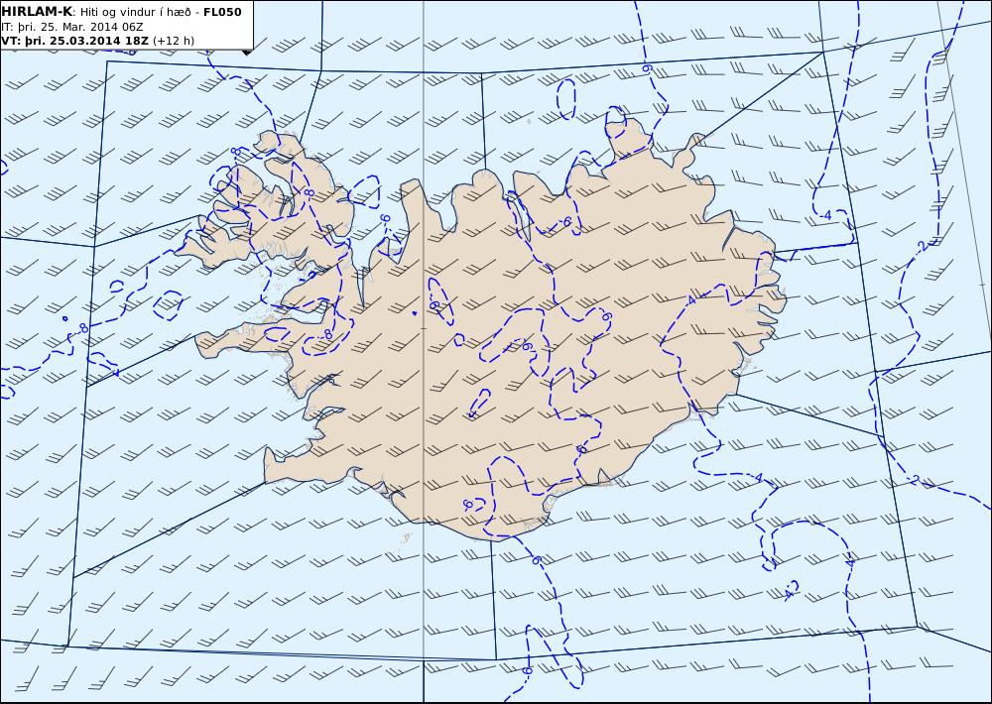Click the FL050 flight level label
Viewport: 992px width, 704px height.
click(222, 12)
